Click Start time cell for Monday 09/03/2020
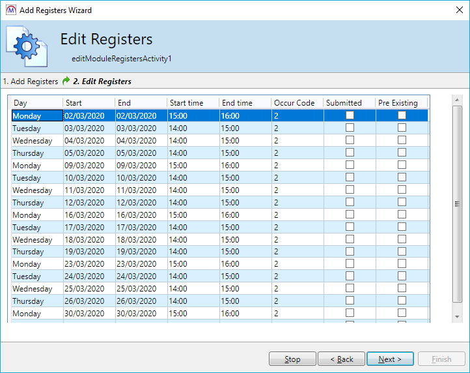Viewport: 470px width, 373px height. [192, 166]
